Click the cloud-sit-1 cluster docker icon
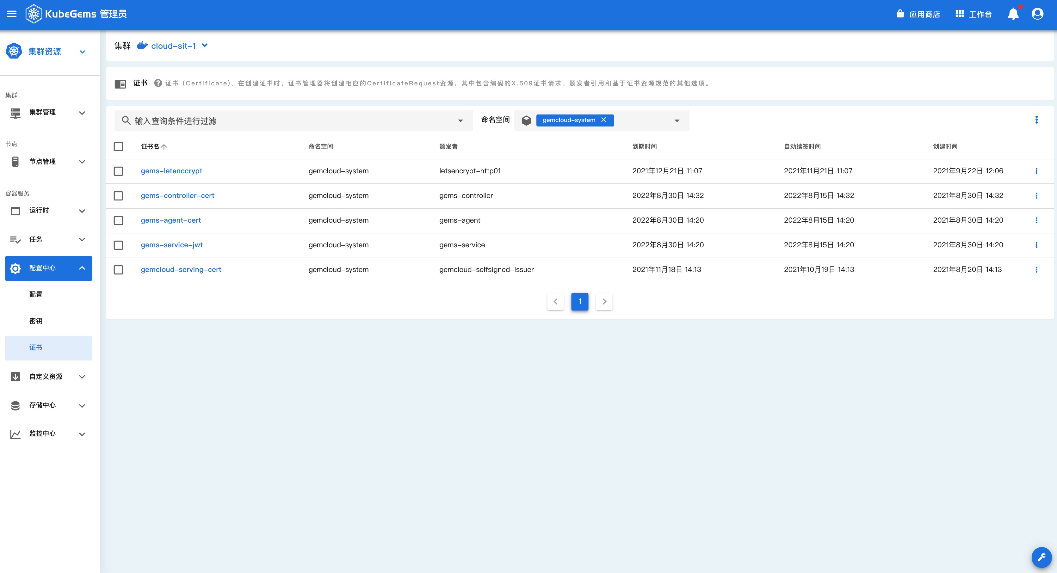The width and height of the screenshot is (1057, 573). 142,45
